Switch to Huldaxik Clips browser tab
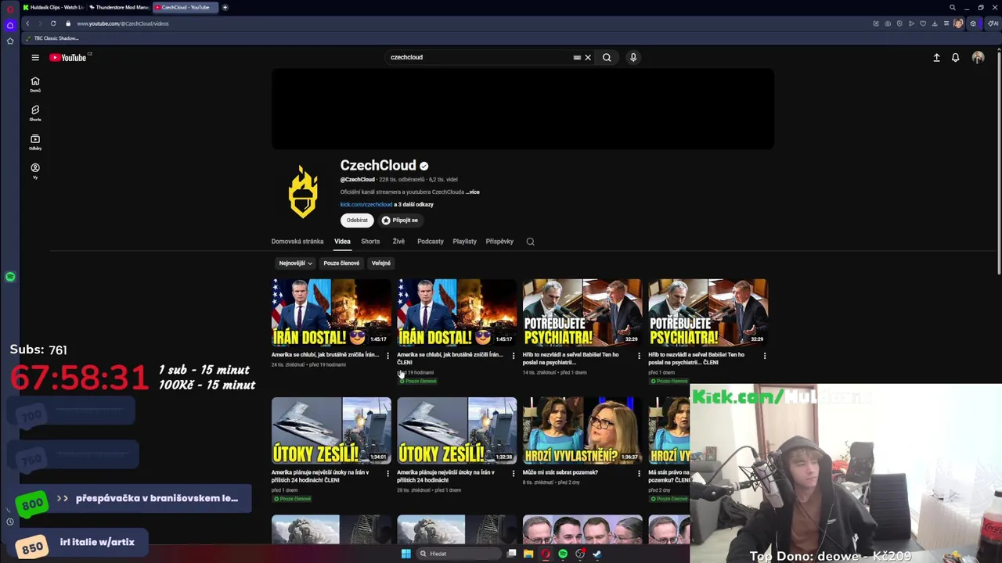Image resolution: width=1002 pixels, height=563 pixels. 53,7
